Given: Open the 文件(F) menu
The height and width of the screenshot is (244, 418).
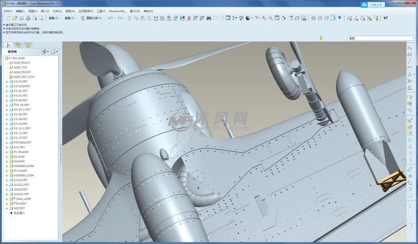Looking at the screenshot, I should coord(8,11).
